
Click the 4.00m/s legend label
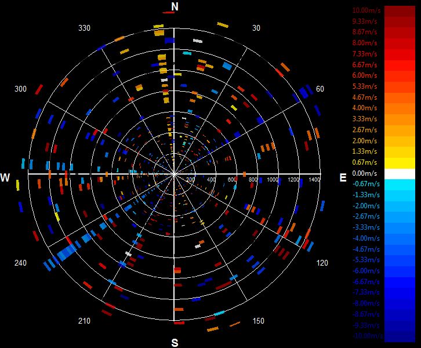pos(365,108)
